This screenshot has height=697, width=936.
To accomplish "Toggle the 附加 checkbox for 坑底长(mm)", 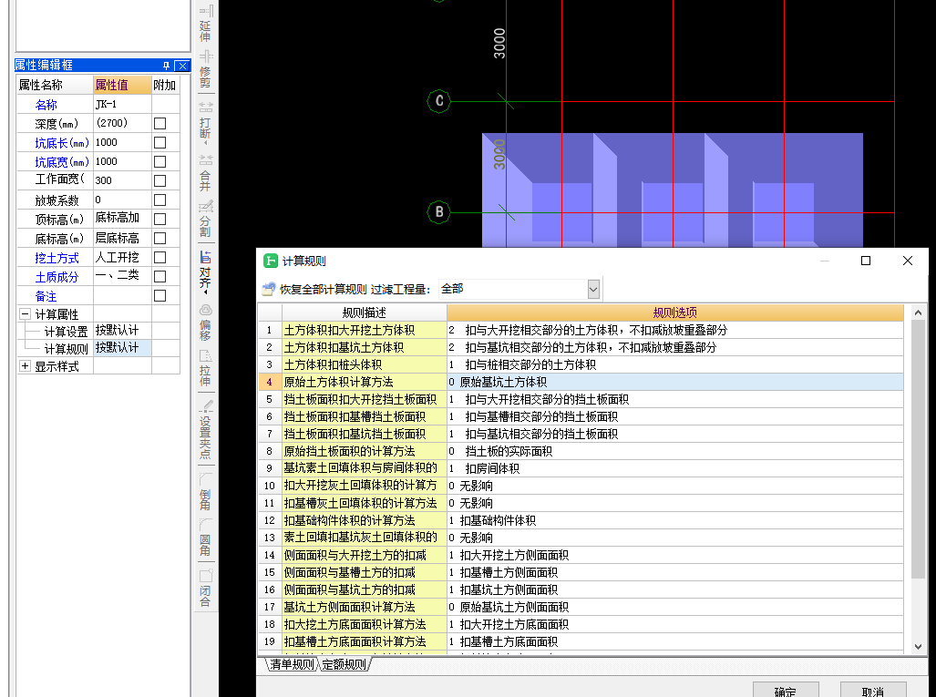I will (160, 143).
